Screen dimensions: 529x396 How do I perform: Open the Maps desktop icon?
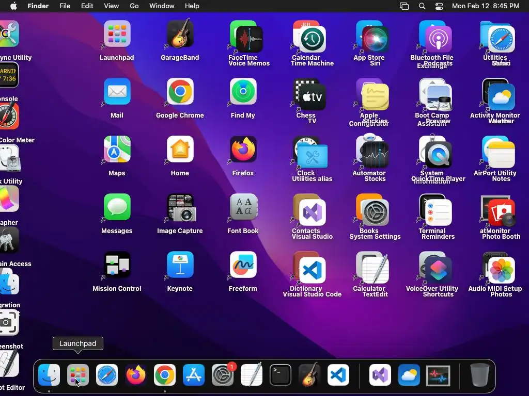click(117, 149)
